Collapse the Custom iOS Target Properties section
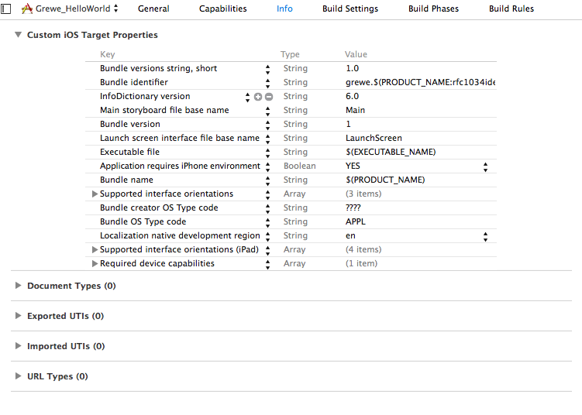Viewport: 582px width, 415px height. [18, 36]
